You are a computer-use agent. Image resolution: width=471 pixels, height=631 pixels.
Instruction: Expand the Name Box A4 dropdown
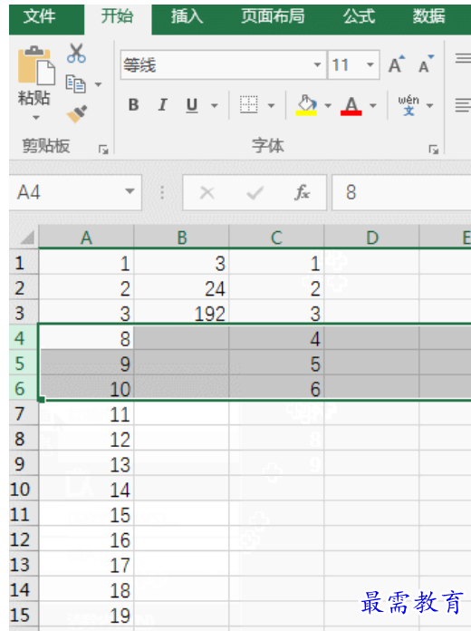tap(130, 191)
